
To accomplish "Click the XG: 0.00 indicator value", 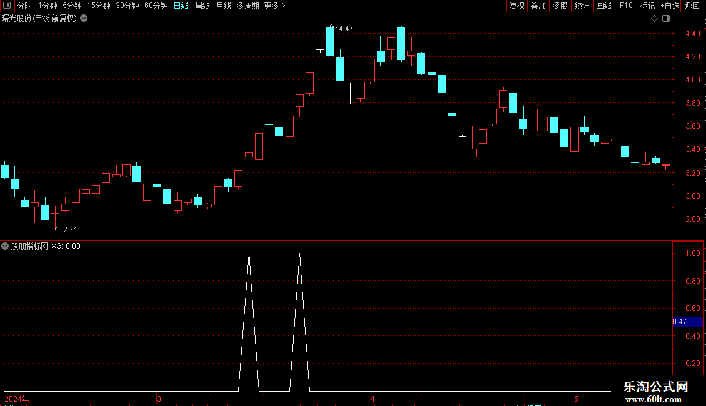I will coord(66,246).
